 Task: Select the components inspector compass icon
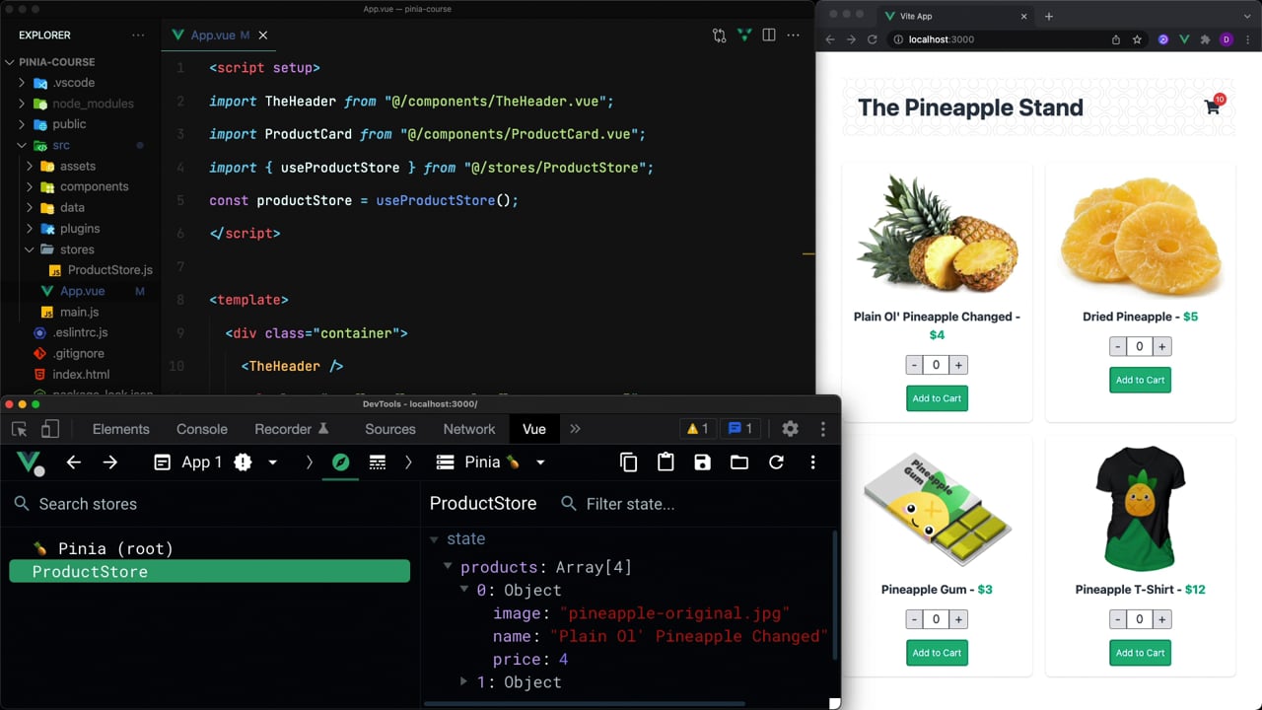[x=341, y=462]
